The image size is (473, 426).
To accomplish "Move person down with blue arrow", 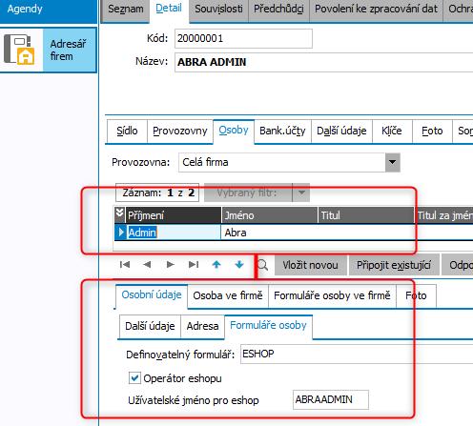I will click(239, 264).
